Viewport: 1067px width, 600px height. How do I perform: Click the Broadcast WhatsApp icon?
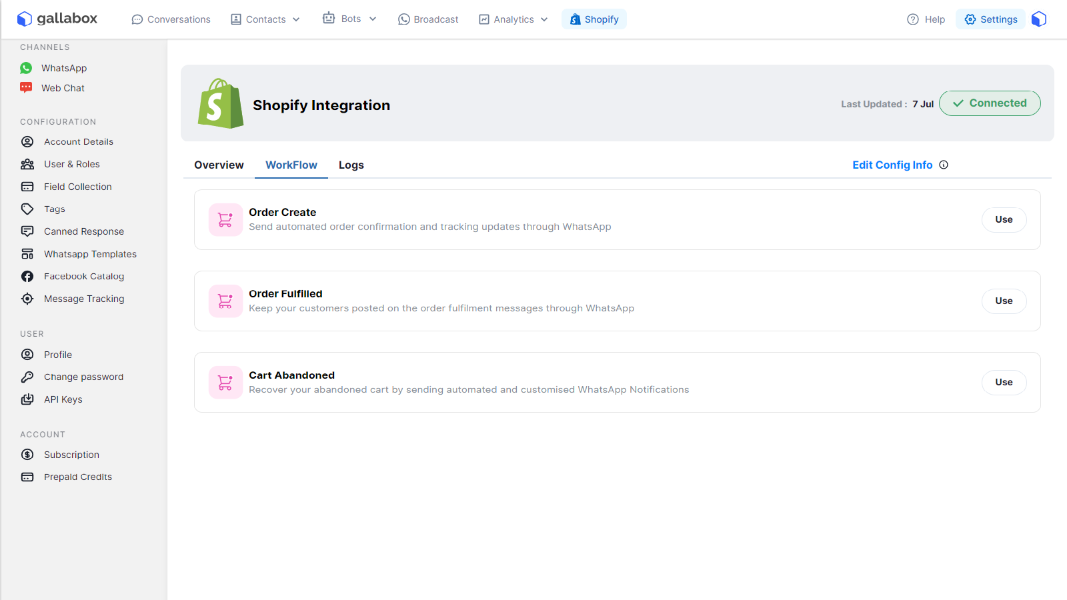[x=403, y=19]
